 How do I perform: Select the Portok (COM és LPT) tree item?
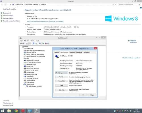coord(33,70)
